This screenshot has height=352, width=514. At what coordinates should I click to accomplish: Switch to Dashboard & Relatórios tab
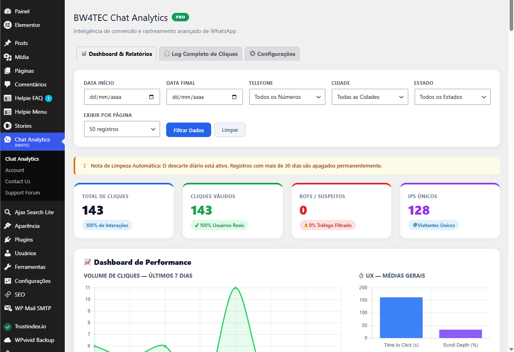(116, 54)
